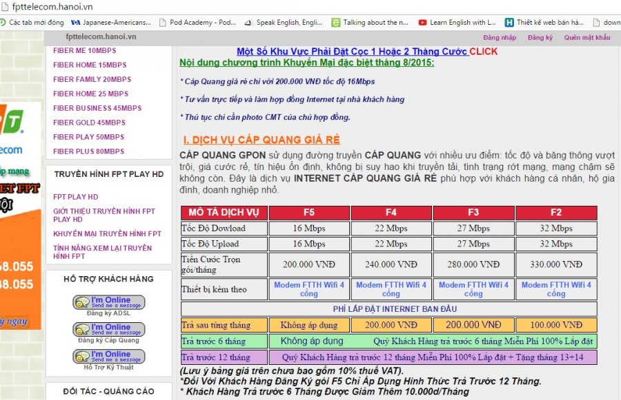Screen dimensions: 621x400
Task: Click the 100.000 VNĐ installation fee cell
Action: pyautogui.click(x=556, y=325)
